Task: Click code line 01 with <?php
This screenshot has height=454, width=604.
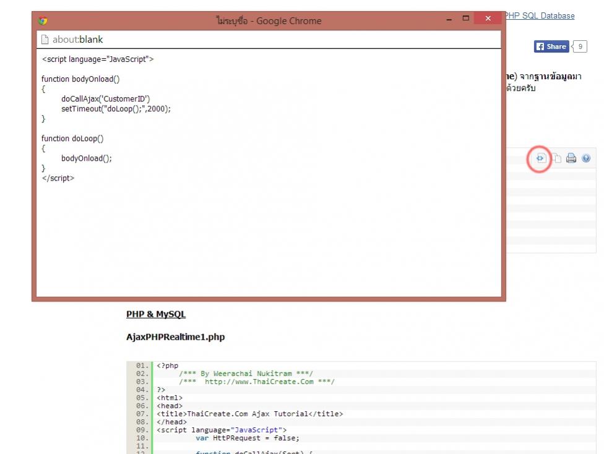Action: tap(168, 366)
